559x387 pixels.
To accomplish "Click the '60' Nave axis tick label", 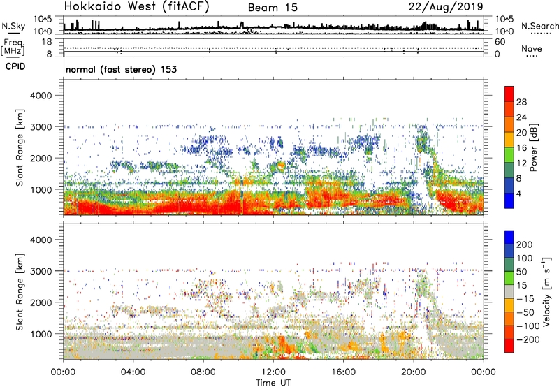I will pos(500,42).
